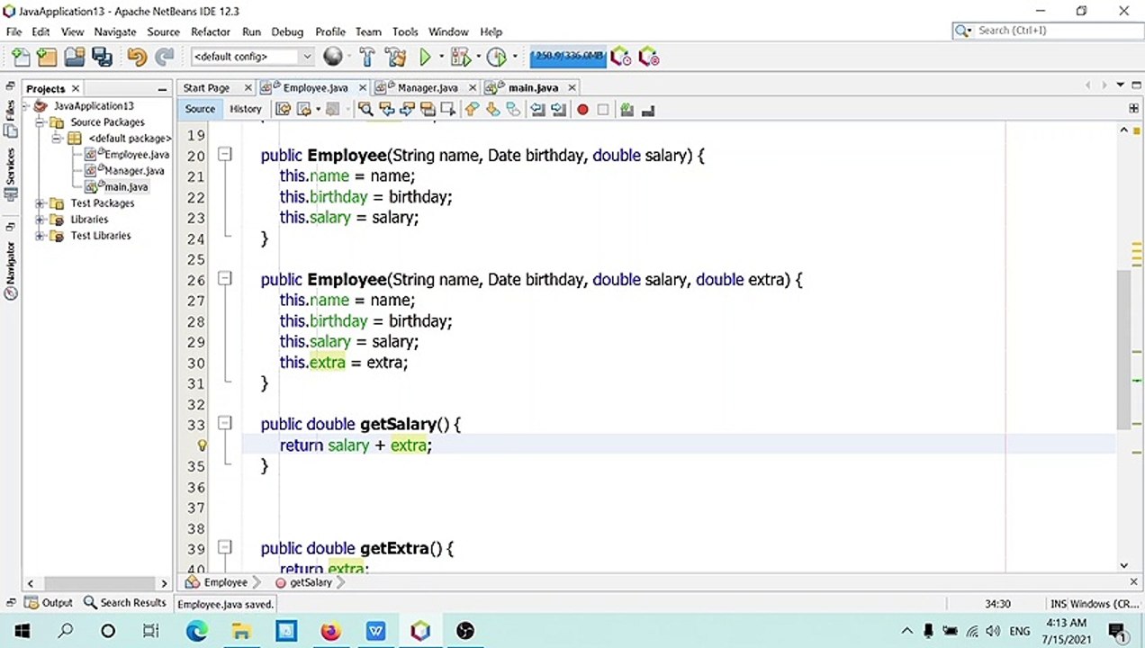Screen dimensions: 1145x648
Task: Click the memory usage bar to run garbage collection
Action: tap(567, 56)
